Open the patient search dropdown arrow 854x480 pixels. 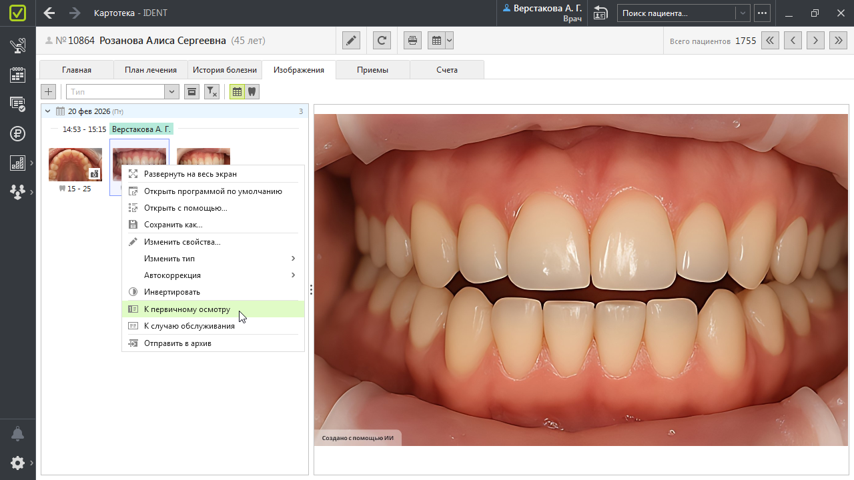point(742,13)
